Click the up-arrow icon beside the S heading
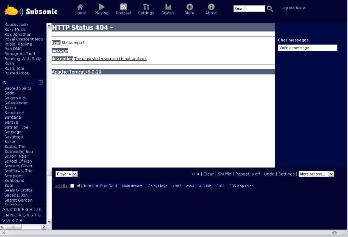 coord(41,83)
